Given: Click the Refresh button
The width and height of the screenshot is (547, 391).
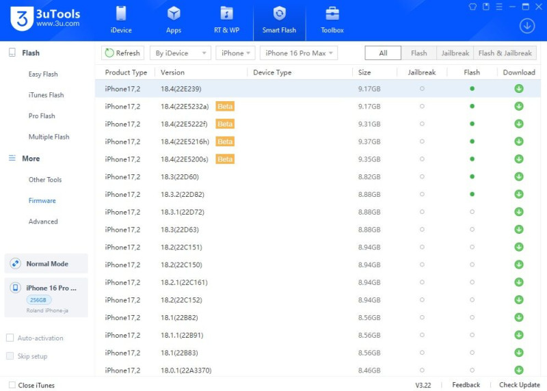Looking at the screenshot, I should 122,53.
